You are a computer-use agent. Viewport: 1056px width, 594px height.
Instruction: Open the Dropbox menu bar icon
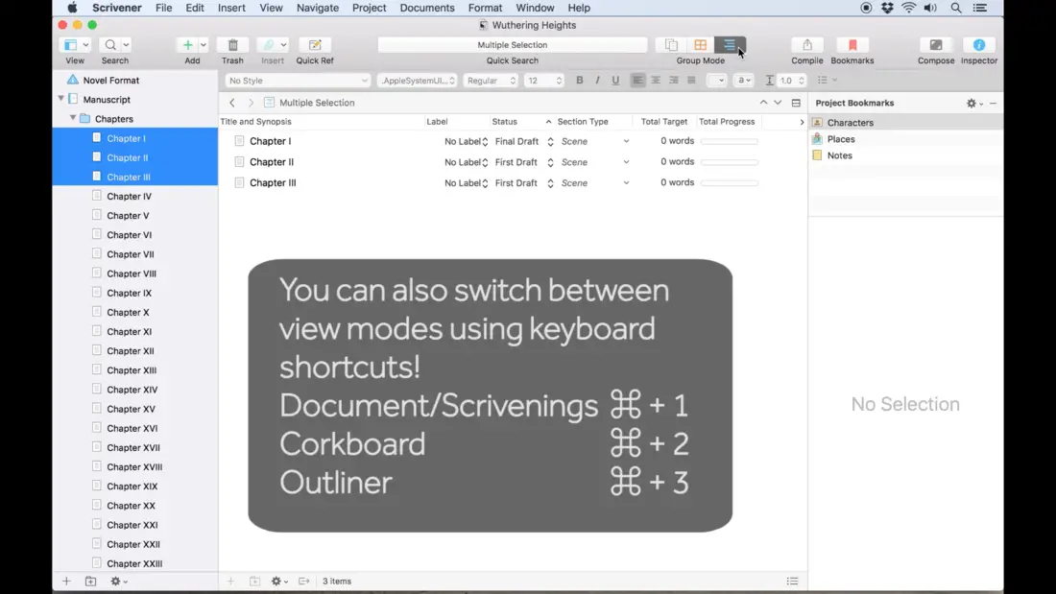887,8
